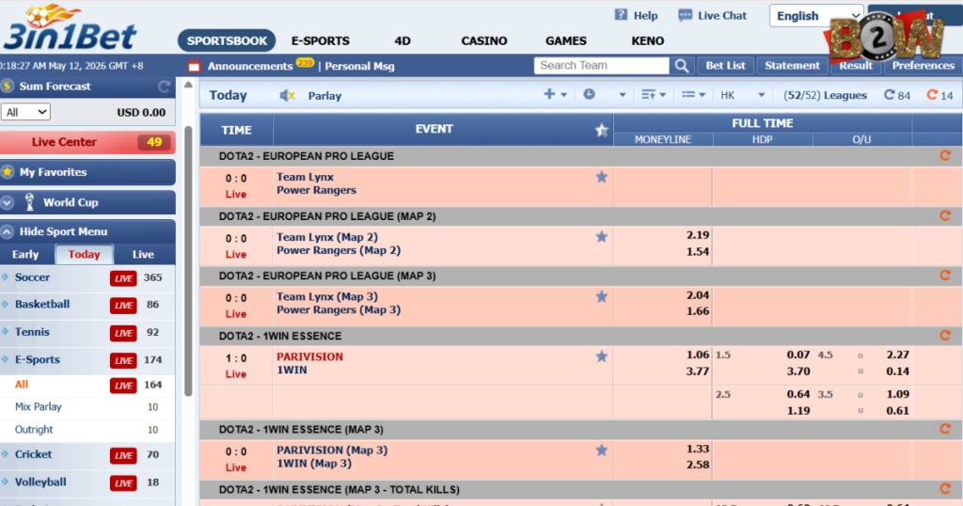This screenshot has height=506, width=963.
Task: Click the Basketball LIVE badge
Action: point(123,305)
